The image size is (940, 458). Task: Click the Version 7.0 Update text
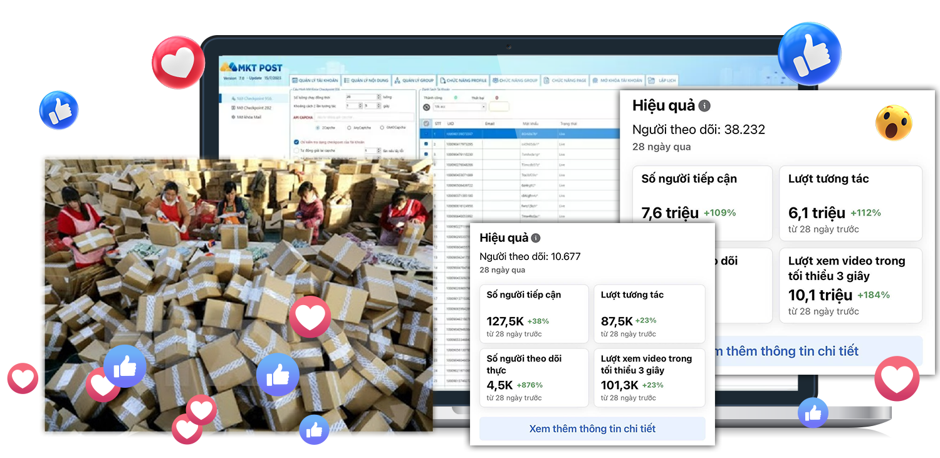pyautogui.click(x=252, y=78)
